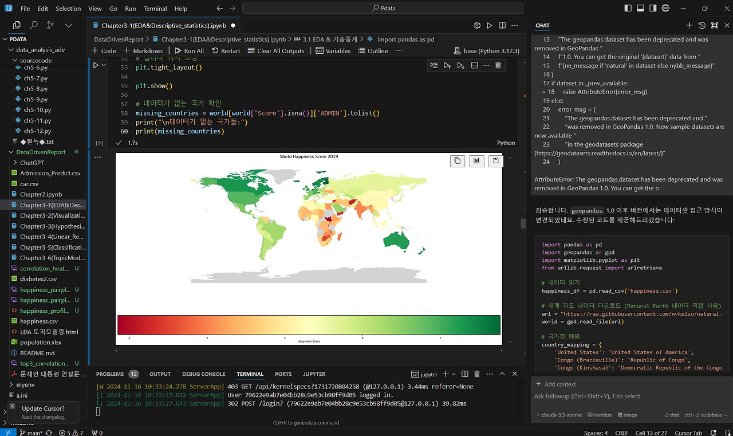Execute cell and below icon
The width and height of the screenshot is (733, 436).
point(460,65)
